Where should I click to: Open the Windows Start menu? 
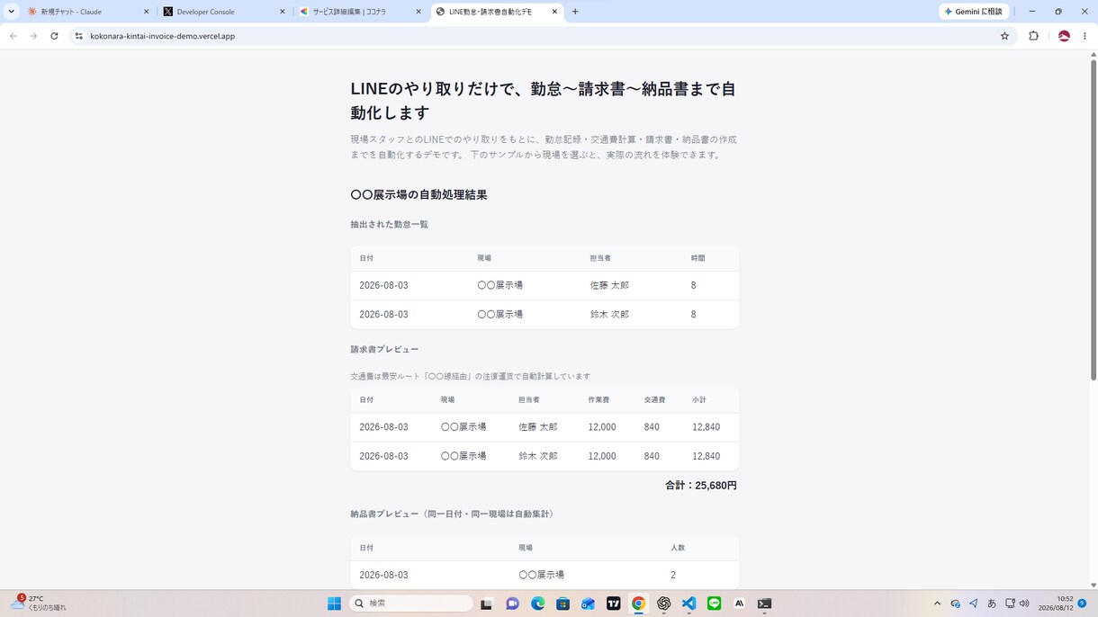(x=334, y=604)
